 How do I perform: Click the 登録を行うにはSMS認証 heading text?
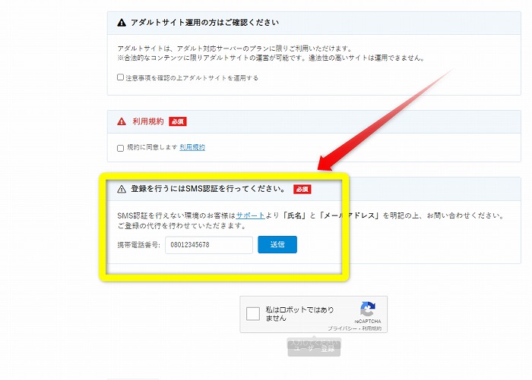pos(207,189)
